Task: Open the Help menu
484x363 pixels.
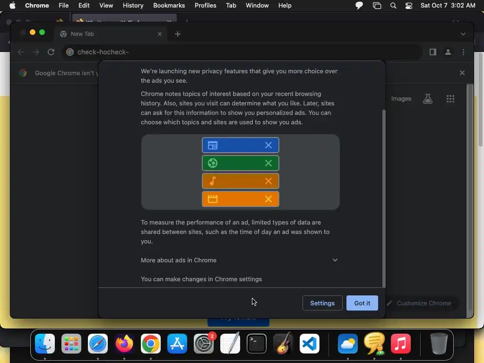Action: tap(285, 6)
